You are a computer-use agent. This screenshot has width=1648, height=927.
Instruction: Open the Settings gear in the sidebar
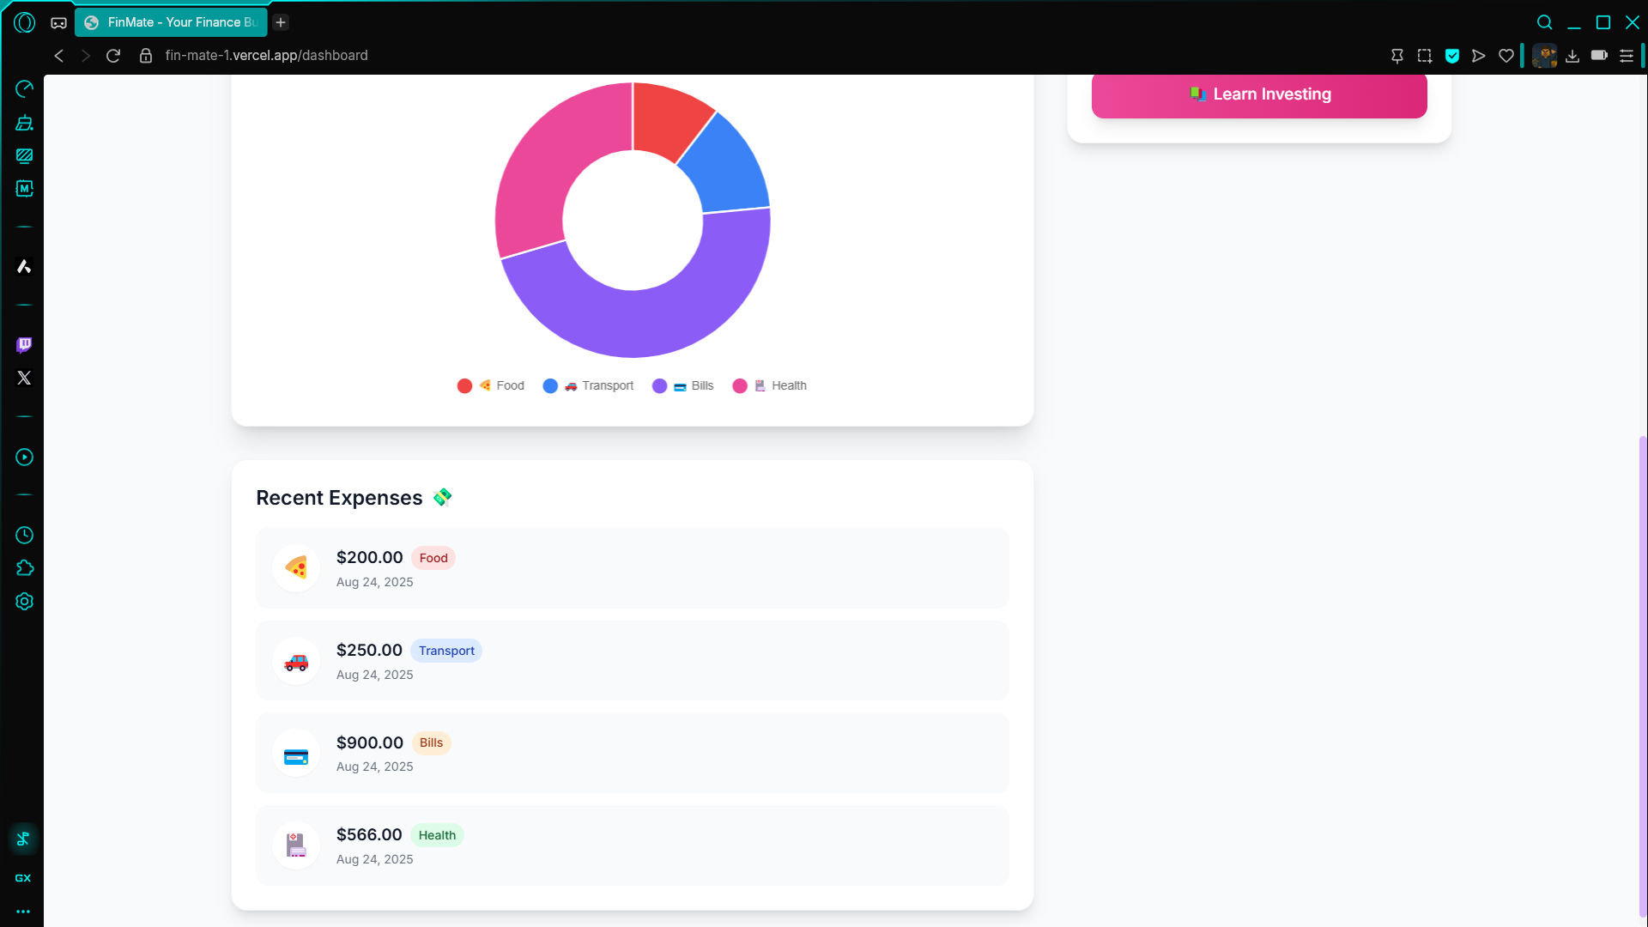24,602
